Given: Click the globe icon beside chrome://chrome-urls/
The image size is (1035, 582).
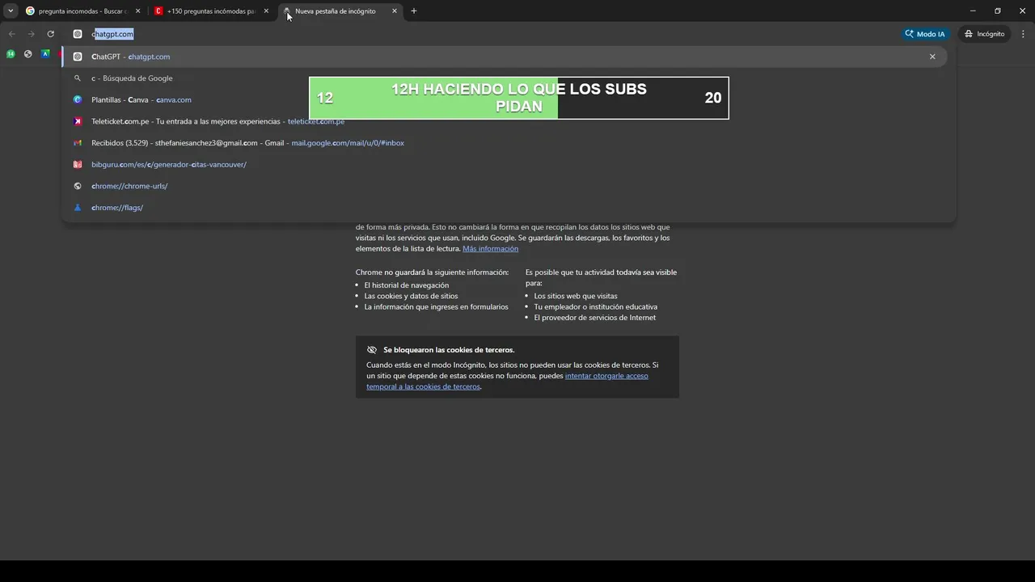Looking at the screenshot, I should 78,186.
